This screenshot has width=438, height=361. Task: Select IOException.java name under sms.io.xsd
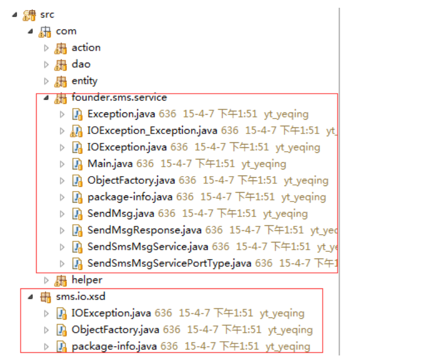coord(111,313)
